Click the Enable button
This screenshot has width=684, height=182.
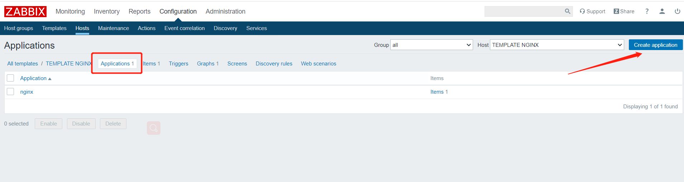pyautogui.click(x=48, y=124)
